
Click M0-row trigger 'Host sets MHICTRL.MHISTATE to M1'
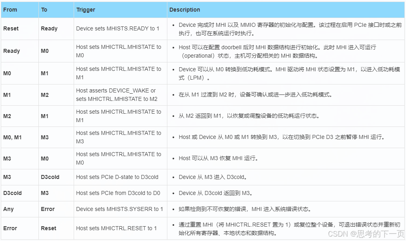point(119,73)
